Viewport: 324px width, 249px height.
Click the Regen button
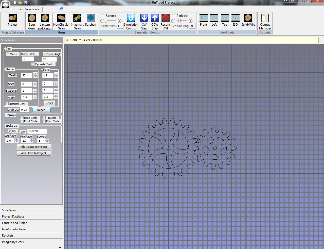[x=41, y=110]
